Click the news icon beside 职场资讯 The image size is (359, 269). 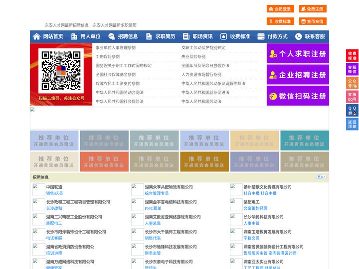coord(186,36)
